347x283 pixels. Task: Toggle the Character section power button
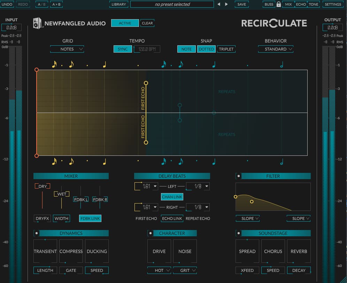151,233
